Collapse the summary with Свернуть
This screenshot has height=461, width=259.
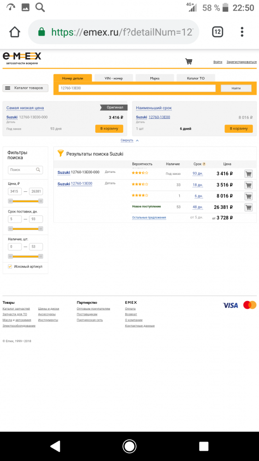[127, 140]
